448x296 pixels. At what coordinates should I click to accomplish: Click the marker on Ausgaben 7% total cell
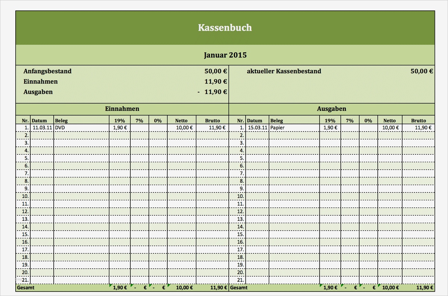(341, 286)
